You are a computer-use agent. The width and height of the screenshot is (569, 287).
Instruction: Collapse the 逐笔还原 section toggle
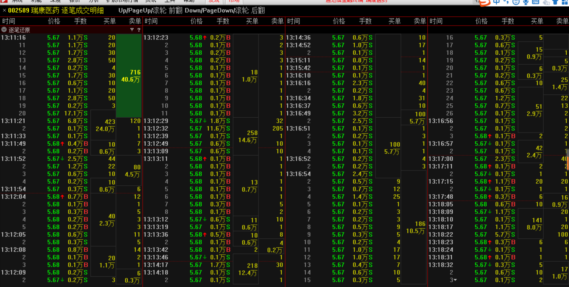[x=4, y=30]
